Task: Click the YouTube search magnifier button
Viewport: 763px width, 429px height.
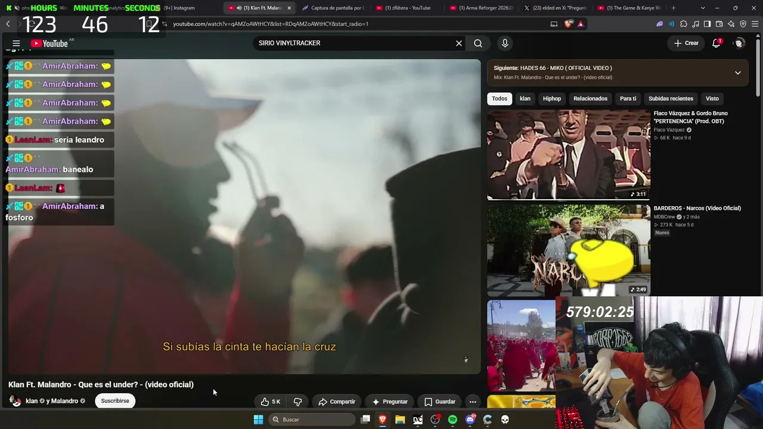Action: (x=478, y=43)
